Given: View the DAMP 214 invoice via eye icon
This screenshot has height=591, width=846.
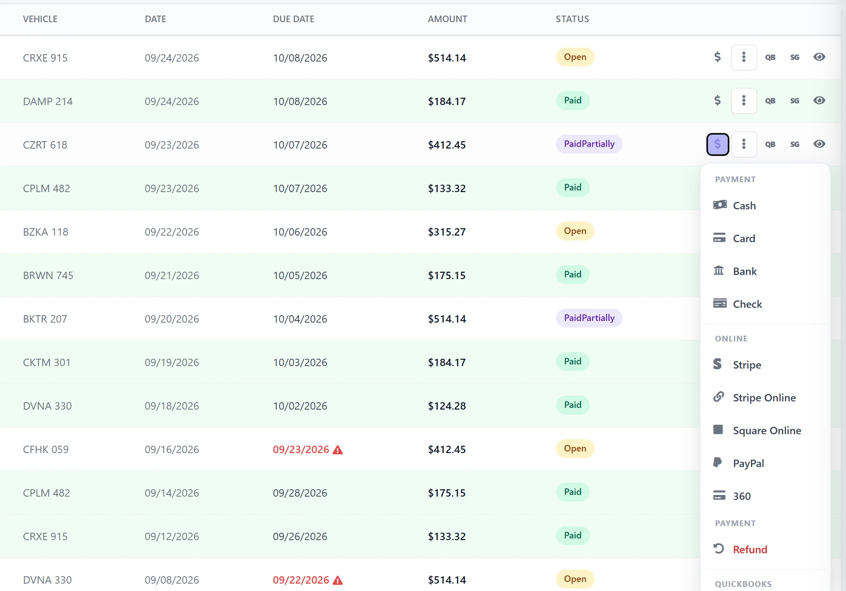Looking at the screenshot, I should coord(819,101).
